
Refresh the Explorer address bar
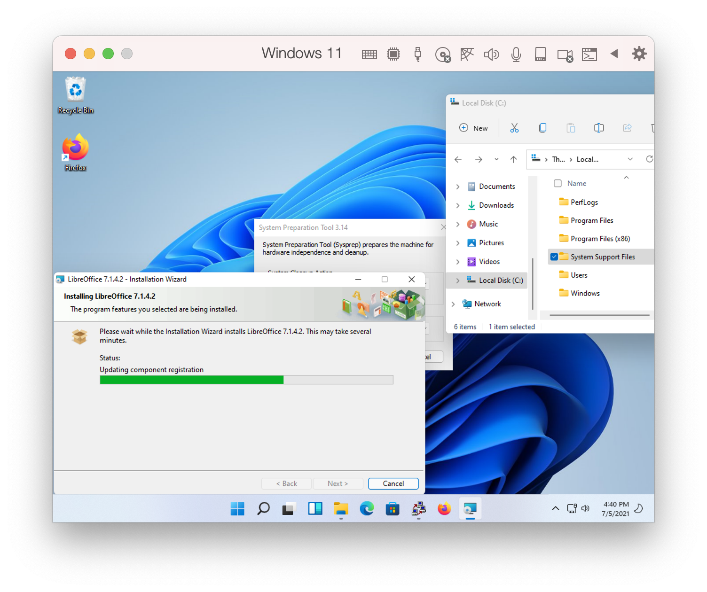pos(649,159)
